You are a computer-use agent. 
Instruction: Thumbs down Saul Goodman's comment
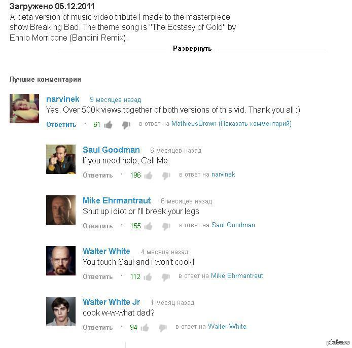pyautogui.click(x=166, y=176)
